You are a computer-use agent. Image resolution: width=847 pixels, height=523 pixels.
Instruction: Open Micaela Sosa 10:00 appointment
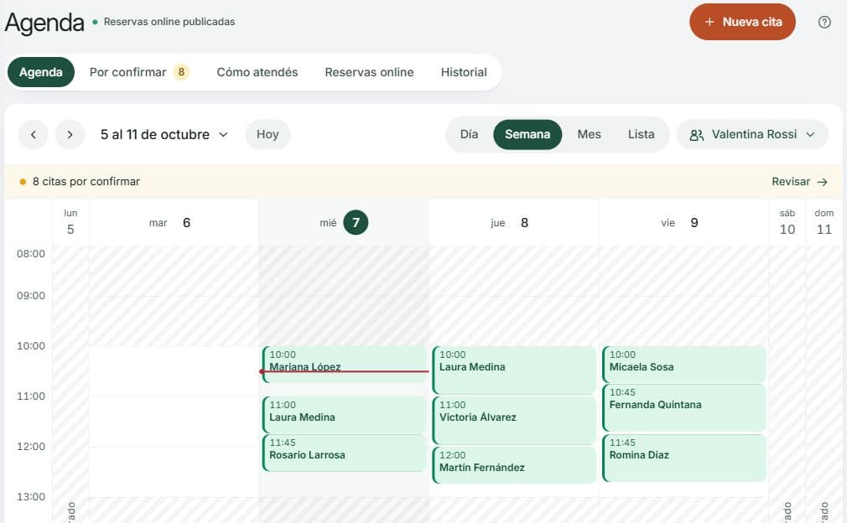click(684, 365)
